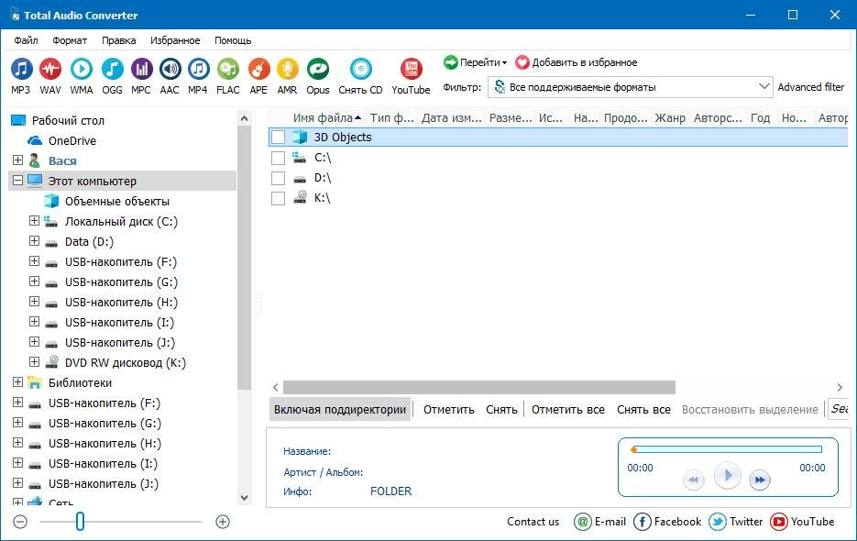This screenshot has width=857, height=541.
Task: Click the YouTube toolbar icon
Action: [411, 70]
